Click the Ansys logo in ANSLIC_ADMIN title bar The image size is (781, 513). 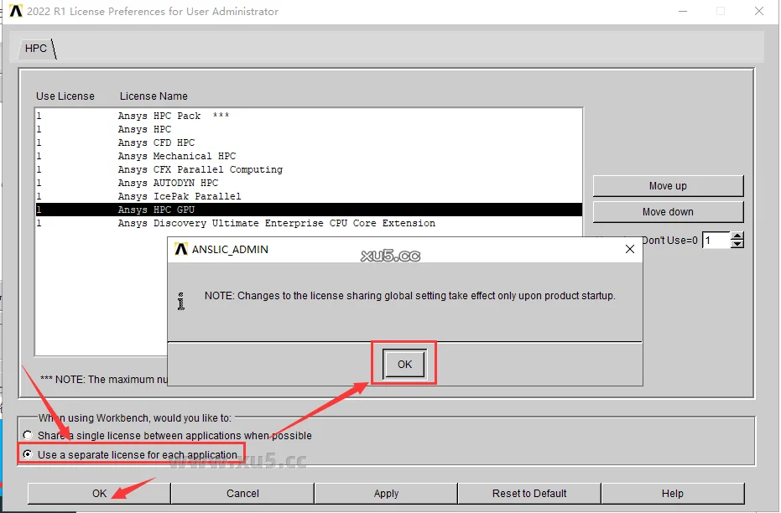pos(180,249)
